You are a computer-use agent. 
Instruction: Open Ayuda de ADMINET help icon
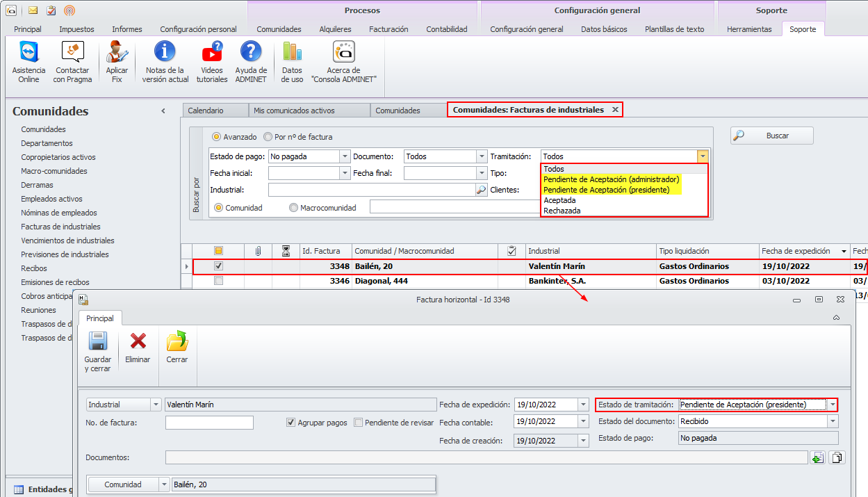251,53
